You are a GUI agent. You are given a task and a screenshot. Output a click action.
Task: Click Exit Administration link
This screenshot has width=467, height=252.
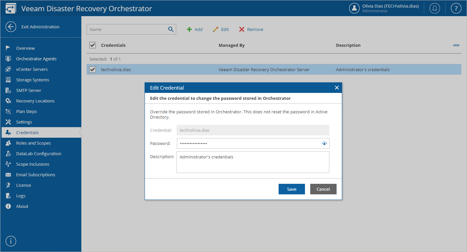click(41, 27)
